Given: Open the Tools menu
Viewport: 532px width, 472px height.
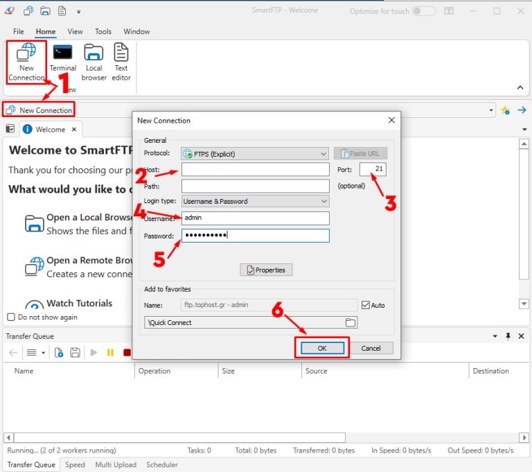Looking at the screenshot, I should (103, 32).
